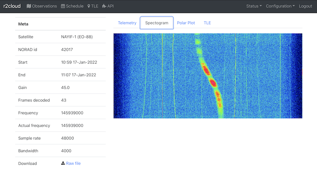Show the TLE tab next to Polar Plot
The image size is (317, 172).
tap(207, 23)
